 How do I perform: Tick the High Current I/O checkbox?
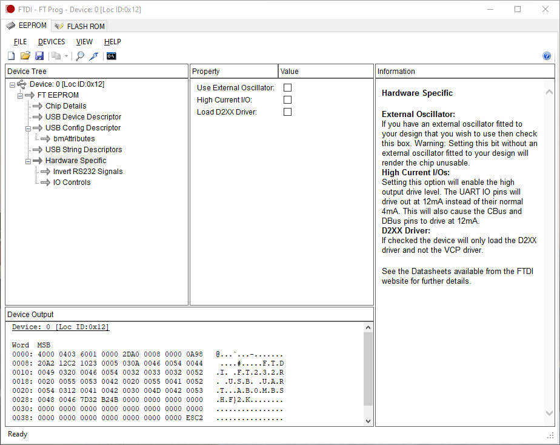pyautogui.click(x=287, y=99)
